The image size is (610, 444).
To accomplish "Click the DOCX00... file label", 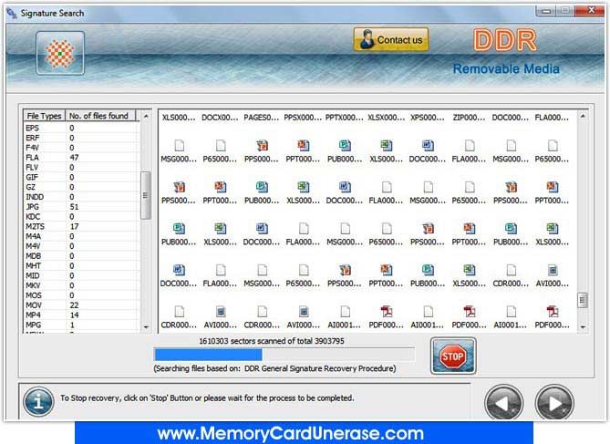I will coord(220,118).
